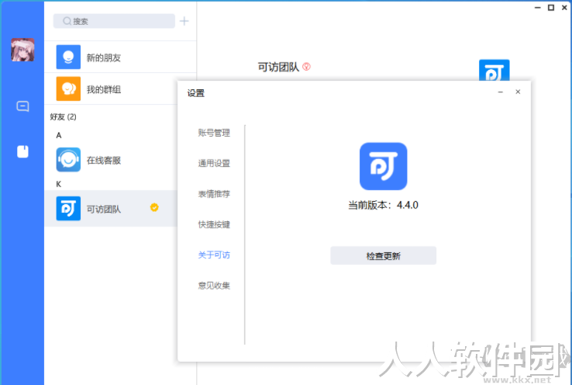Switch to the chat messages sidebar icon
Viewport: 572px width, 385px height.
(22, 106)
